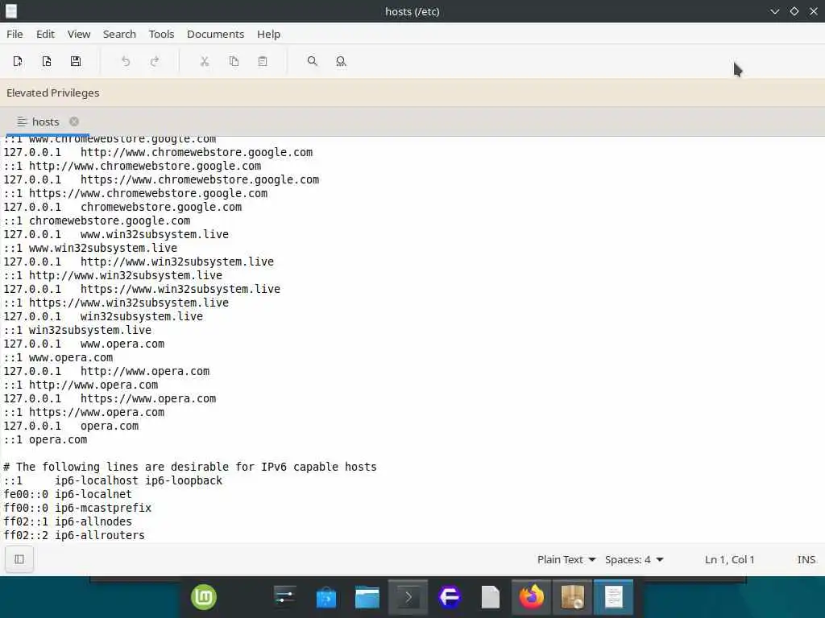Open a file using toolbar icon
Image resolution: width=825 pixels, height=618 pixels.
(47, 61)
